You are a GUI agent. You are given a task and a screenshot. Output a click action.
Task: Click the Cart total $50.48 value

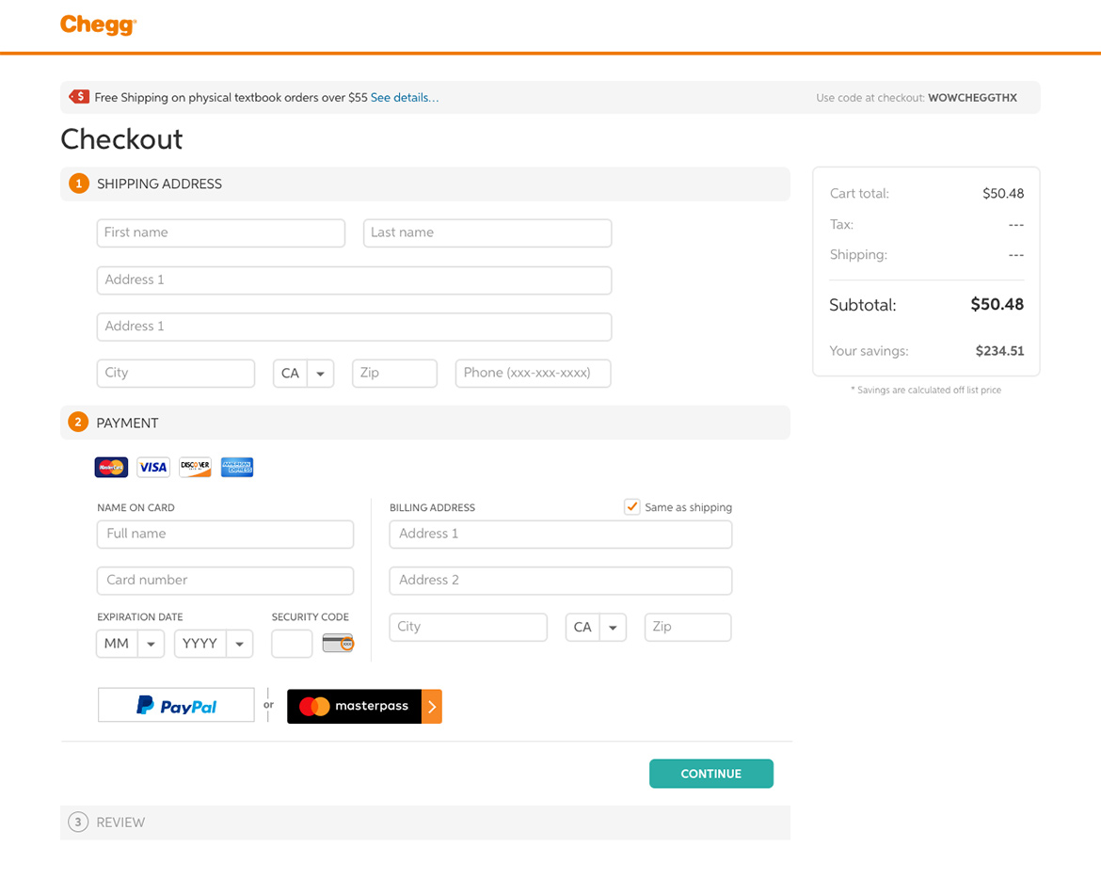1003,193
